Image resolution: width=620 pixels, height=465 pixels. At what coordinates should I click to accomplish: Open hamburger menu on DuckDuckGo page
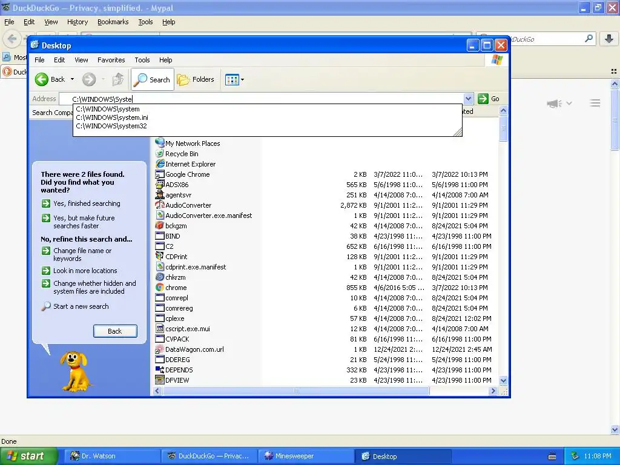click(595, 103)
